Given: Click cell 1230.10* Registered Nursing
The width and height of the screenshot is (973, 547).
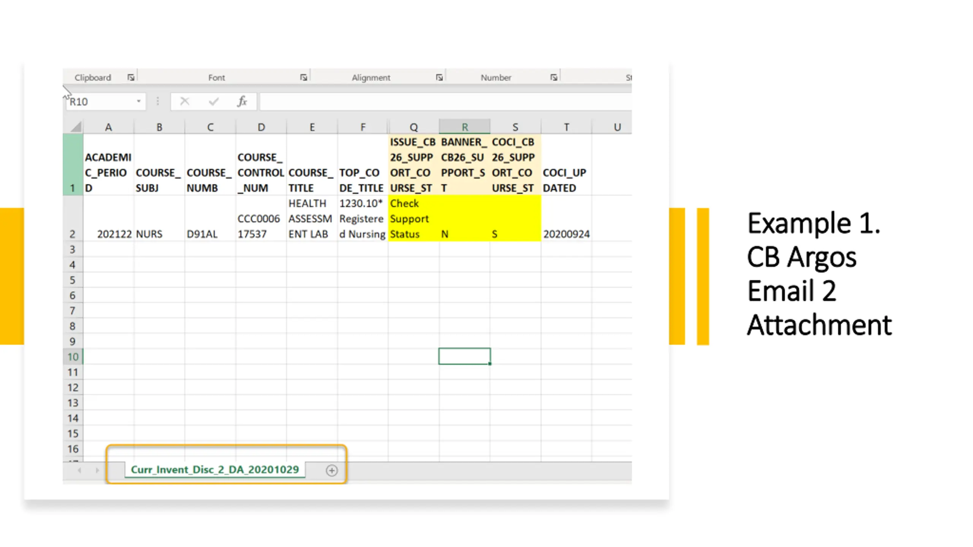Looking at the screenshot, I should pyautogui.click(x=363, y=218).
